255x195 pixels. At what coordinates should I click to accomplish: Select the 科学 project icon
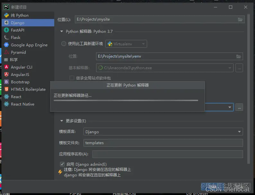coord(6,60)
